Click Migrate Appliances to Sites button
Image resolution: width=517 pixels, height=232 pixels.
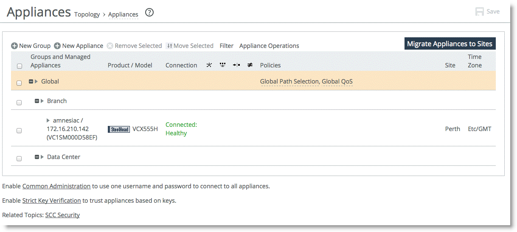click(x=450, y=44)
